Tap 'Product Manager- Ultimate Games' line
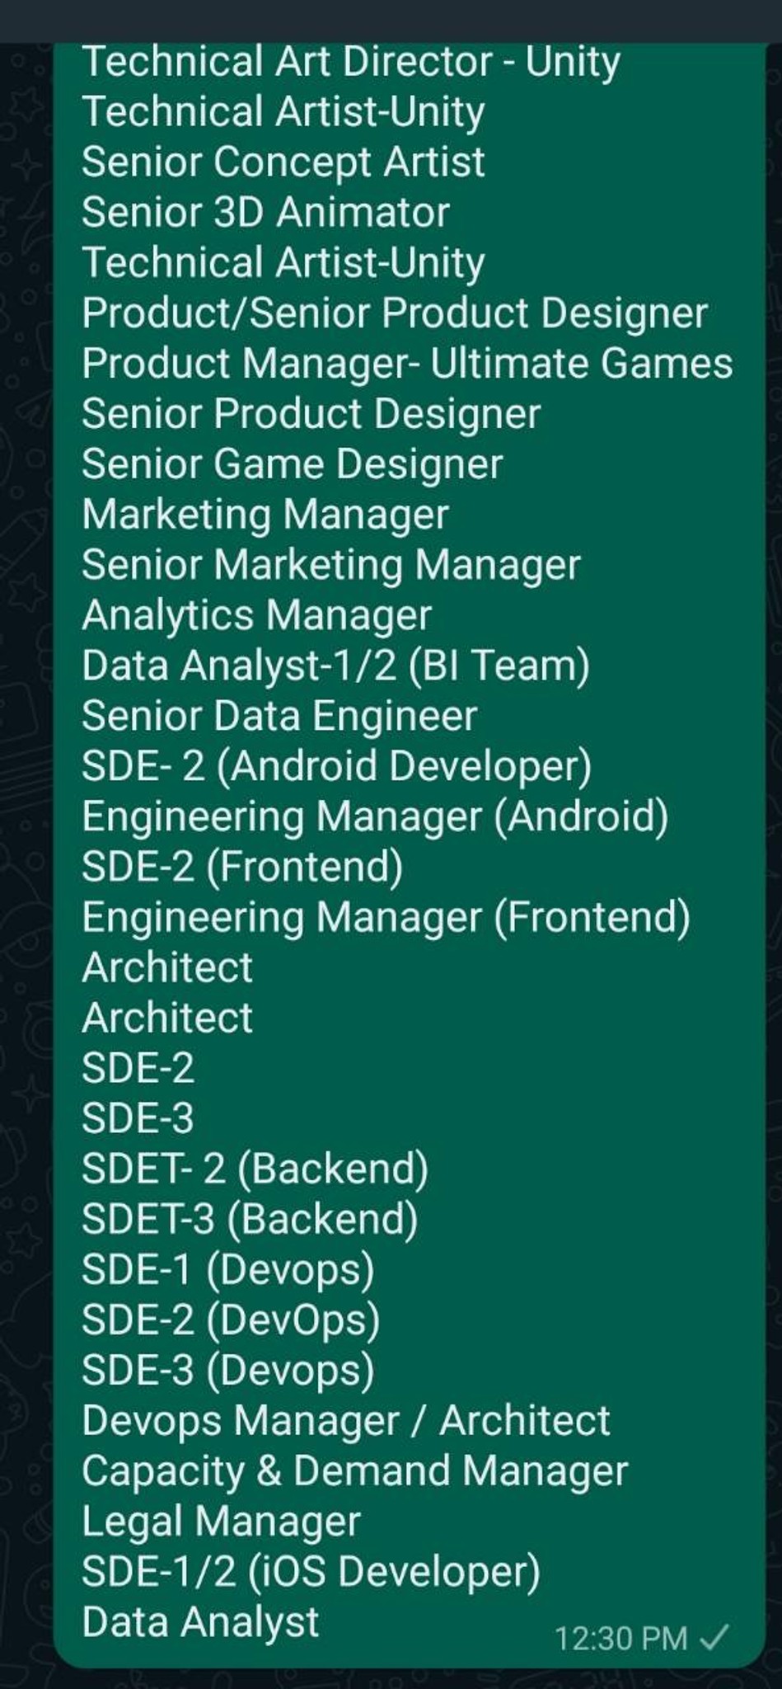 pyautogui.click(x=407, y=364)
